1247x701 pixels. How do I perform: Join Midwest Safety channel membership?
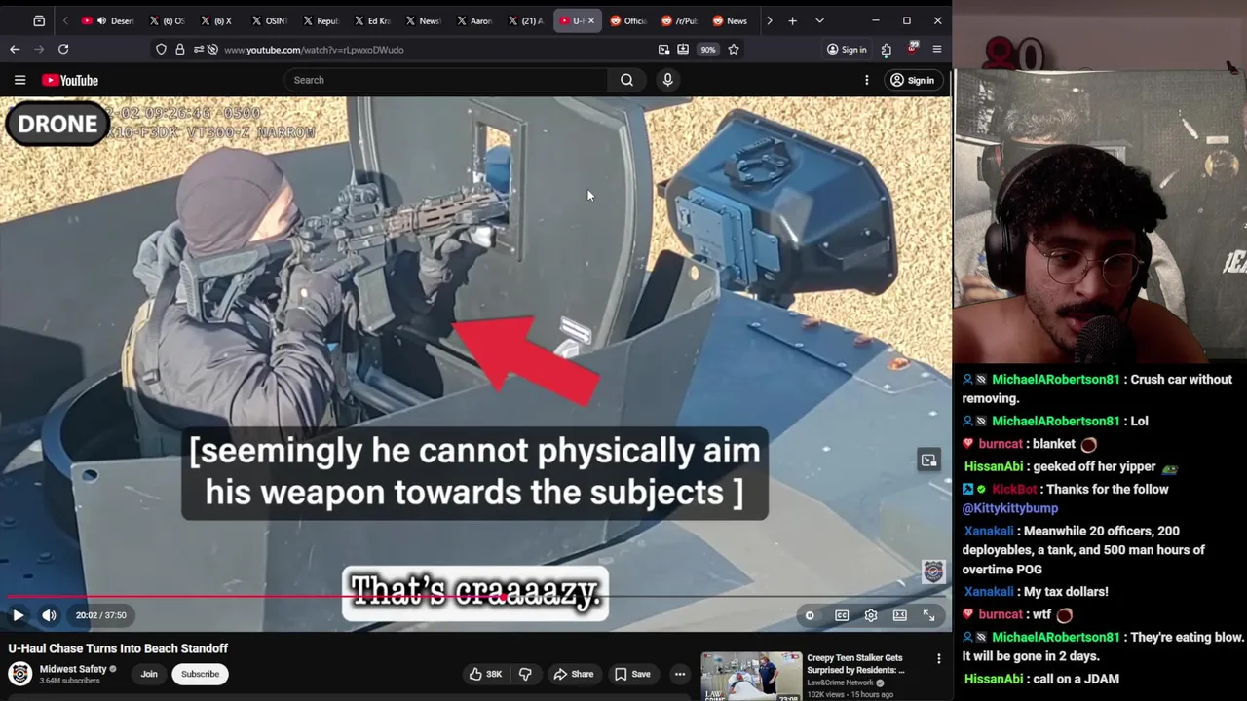tap(149, 674)
